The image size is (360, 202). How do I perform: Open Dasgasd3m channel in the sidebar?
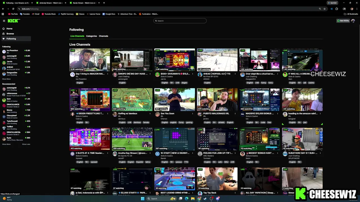pyautogui.click(x=16, y=74)
